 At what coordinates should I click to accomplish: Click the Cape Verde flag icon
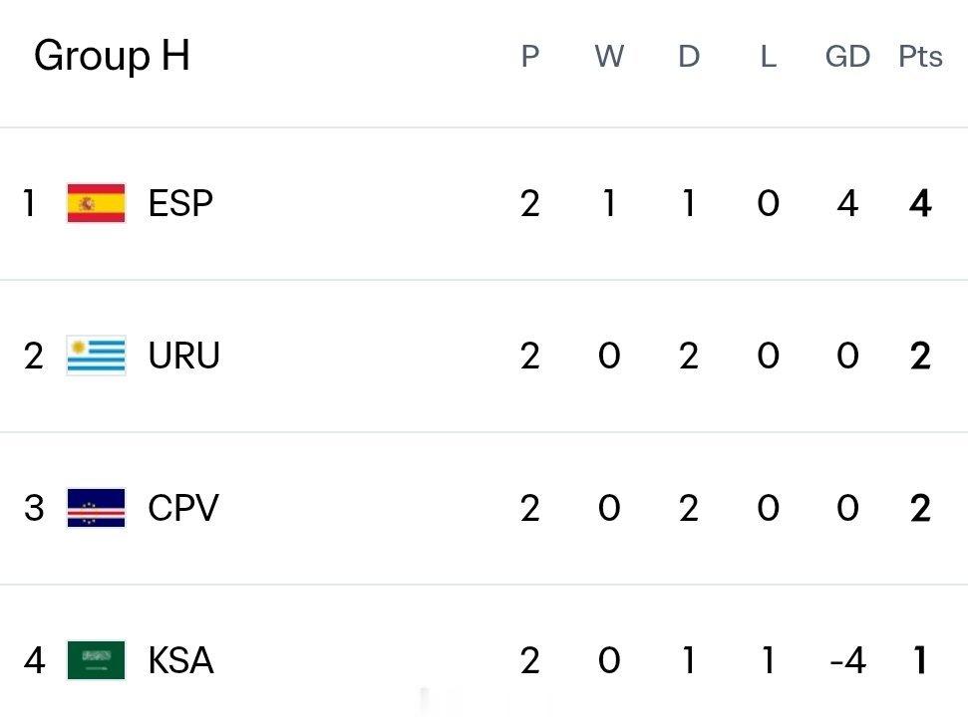tap(96, 508)
